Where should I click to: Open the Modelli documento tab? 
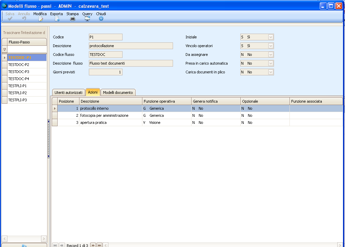coord(118,93)
